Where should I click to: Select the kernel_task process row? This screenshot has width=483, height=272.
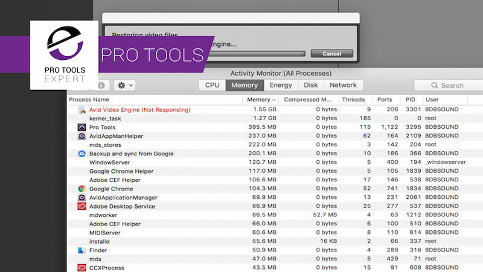click(x=275, y=118)
